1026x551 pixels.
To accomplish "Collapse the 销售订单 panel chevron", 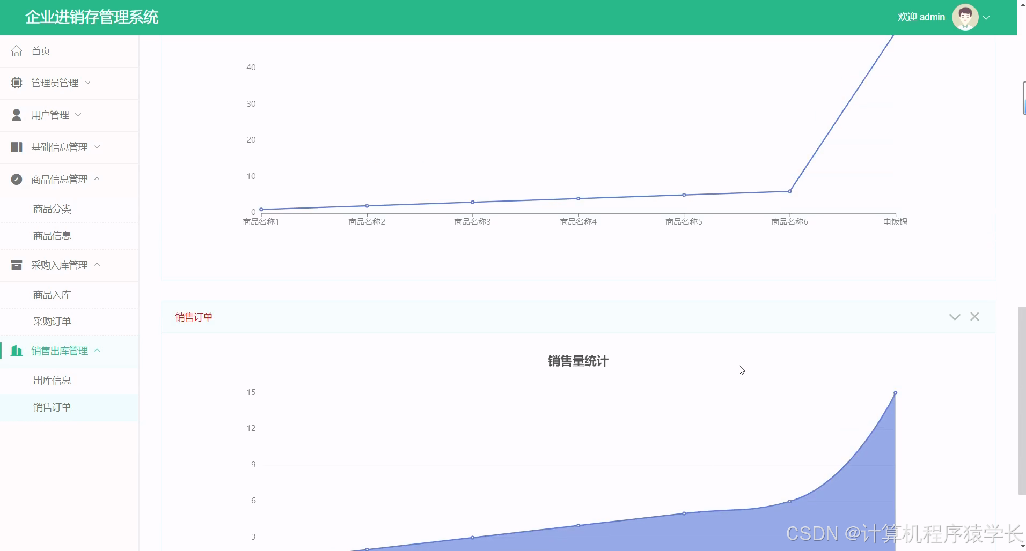I will tap(955, 317).
